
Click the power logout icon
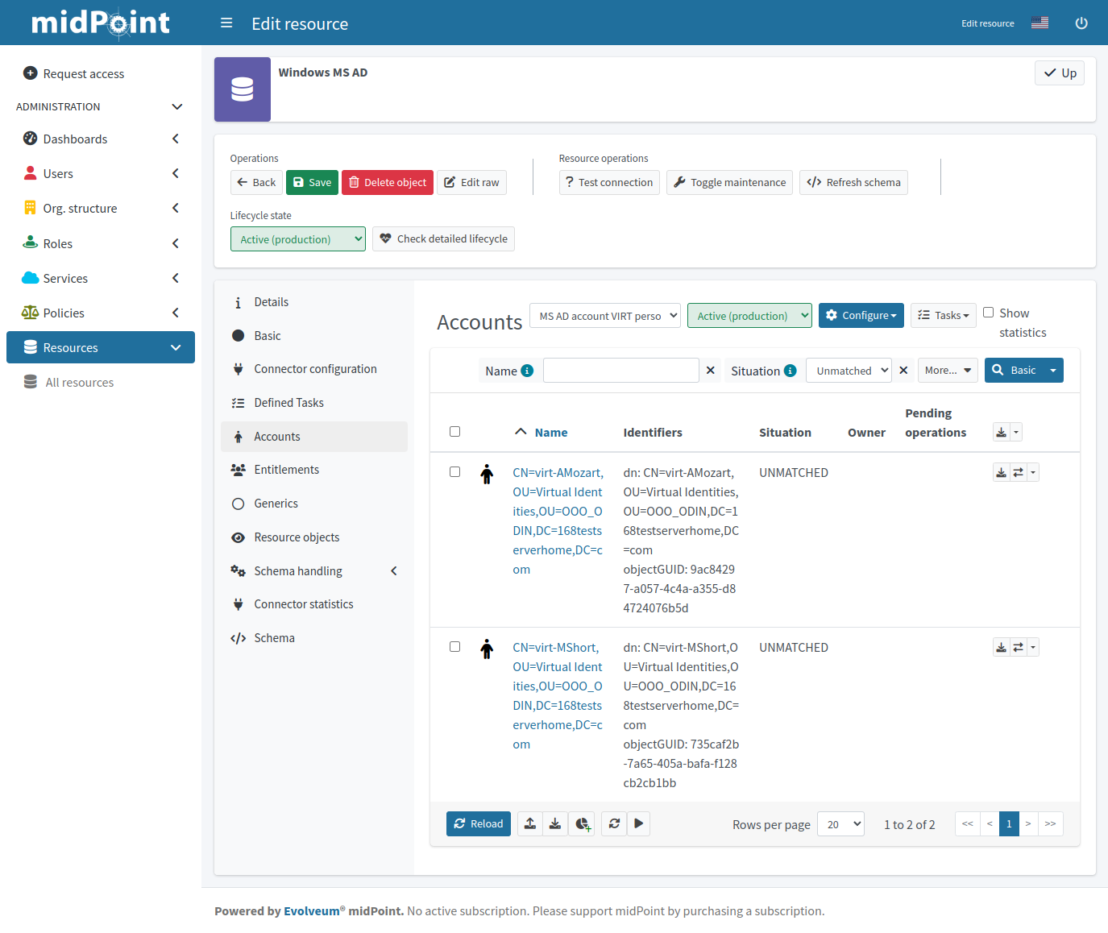(x=1081, y=23)
